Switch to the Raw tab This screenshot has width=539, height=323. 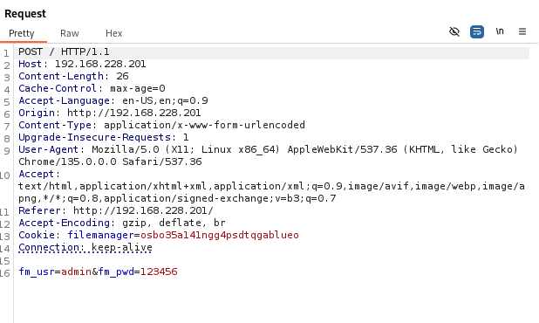pos(70,33)
